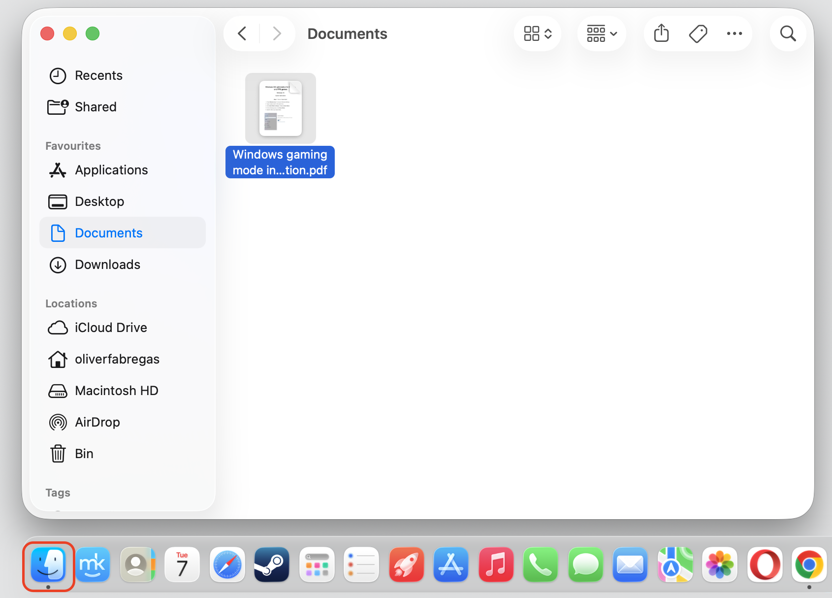Open Messages from the Dock
This screenshot has height=598, width=832.
[x=585, y=565]
